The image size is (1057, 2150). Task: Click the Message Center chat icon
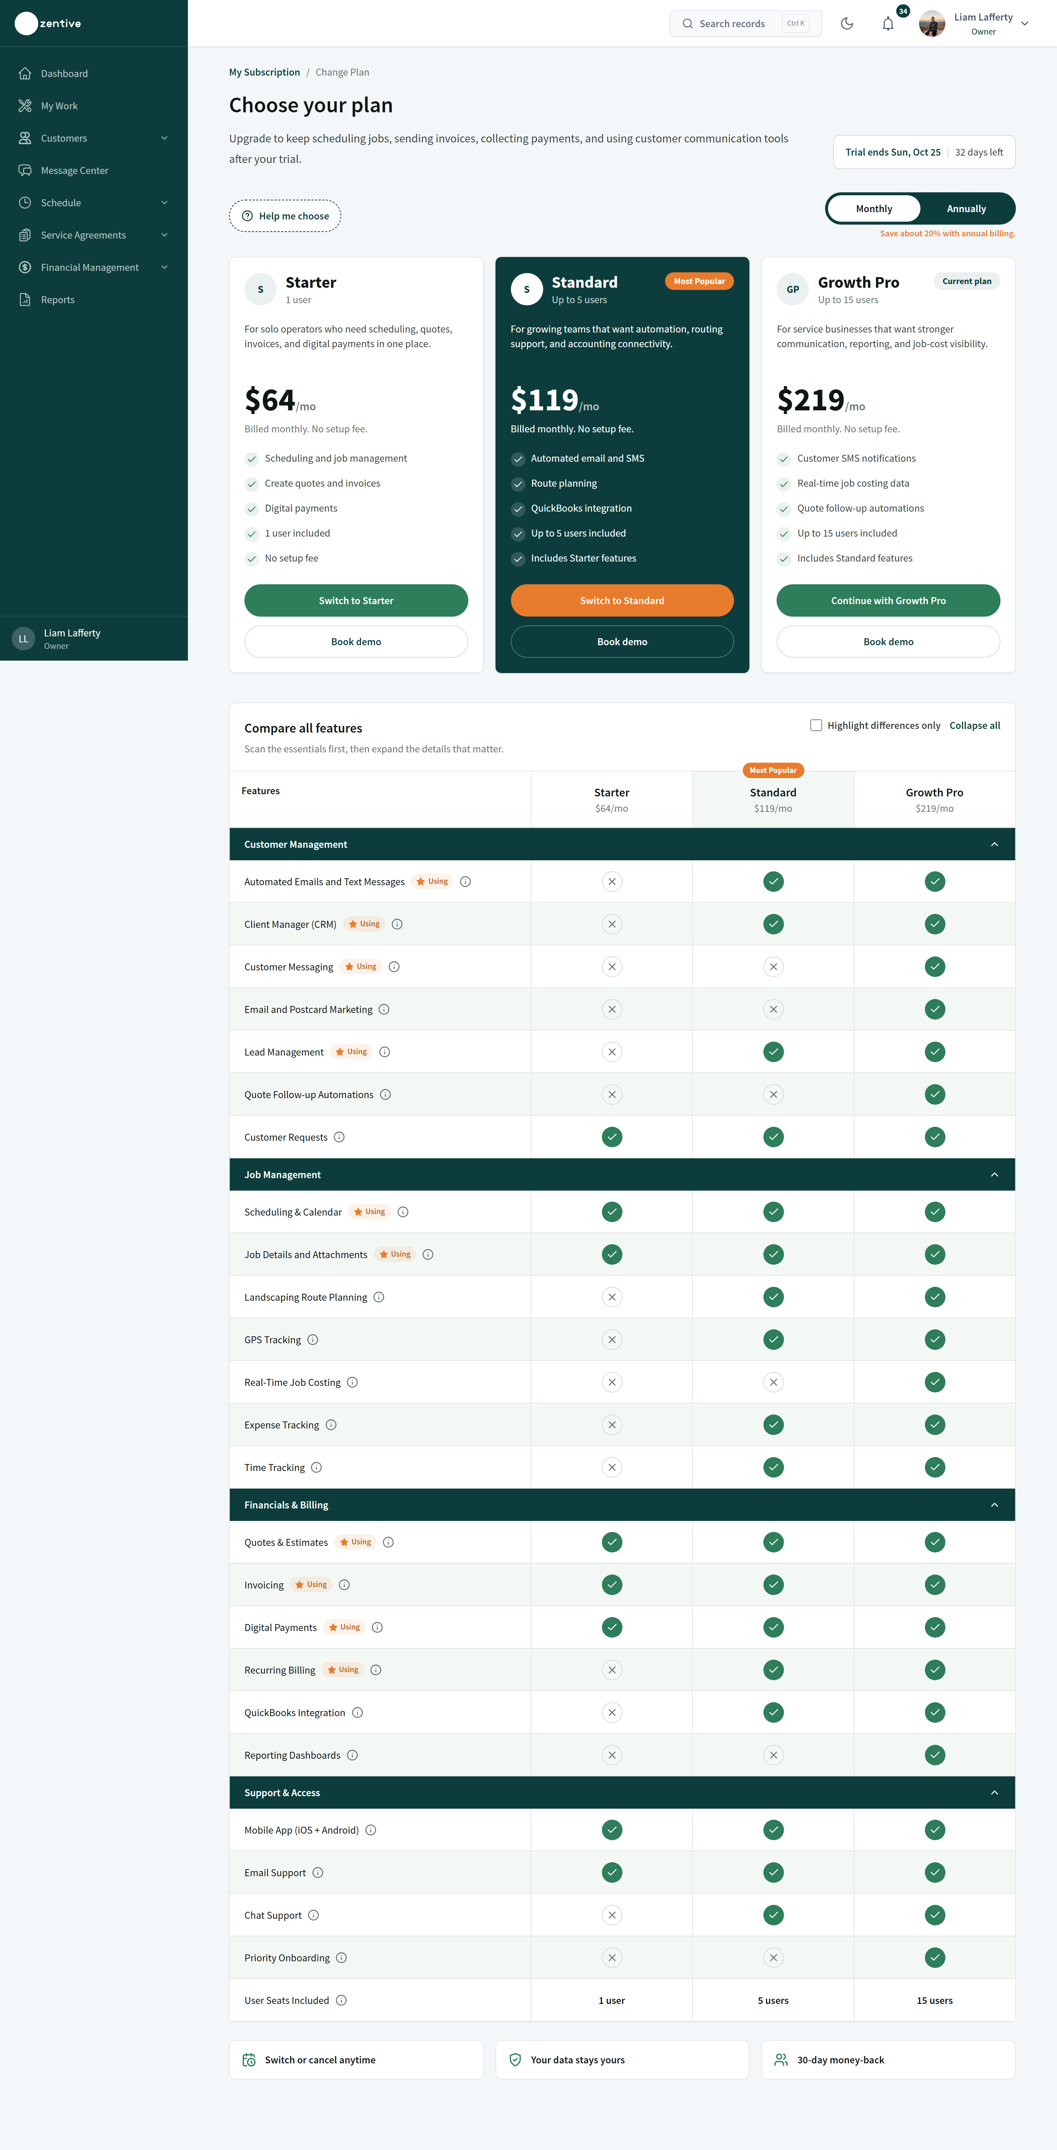pos(25,170)
